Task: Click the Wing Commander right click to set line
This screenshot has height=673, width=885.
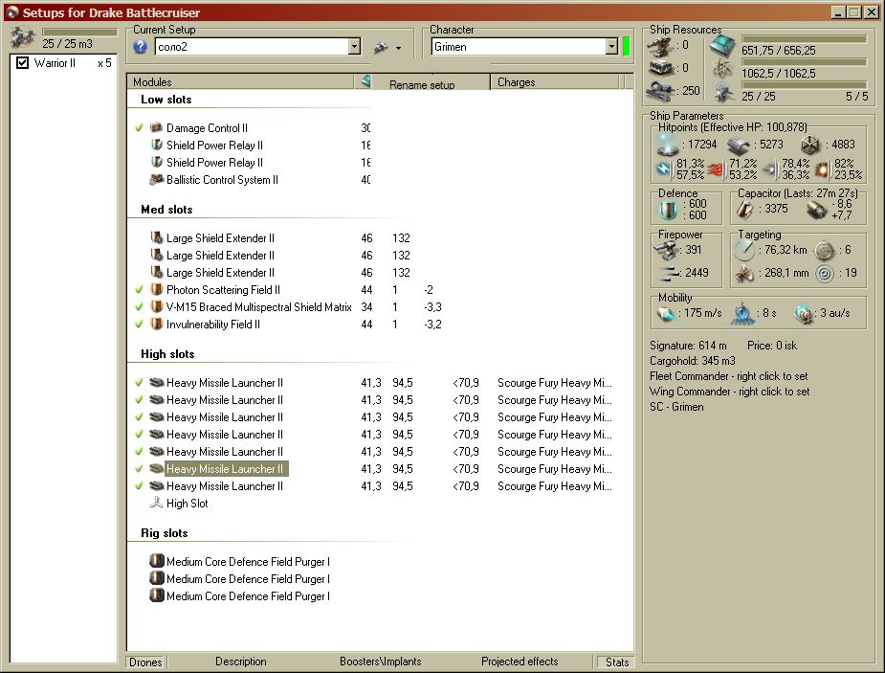Action: [730, 392]
